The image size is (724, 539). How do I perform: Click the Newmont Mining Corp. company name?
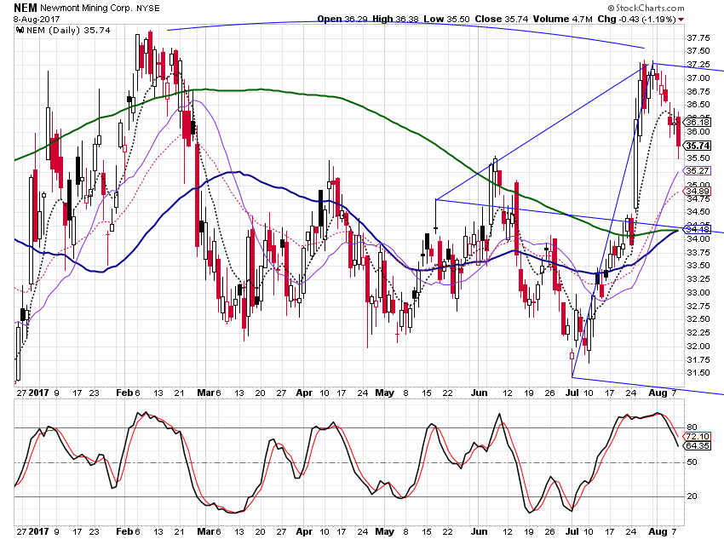coord(86,9)
